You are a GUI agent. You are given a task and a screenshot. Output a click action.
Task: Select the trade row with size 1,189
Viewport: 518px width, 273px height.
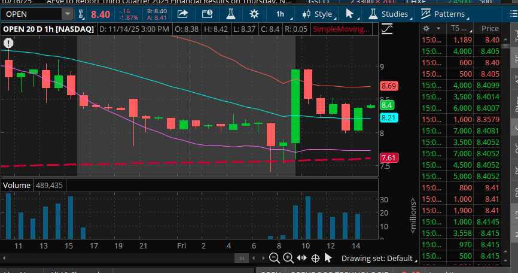tap(461, 40)
